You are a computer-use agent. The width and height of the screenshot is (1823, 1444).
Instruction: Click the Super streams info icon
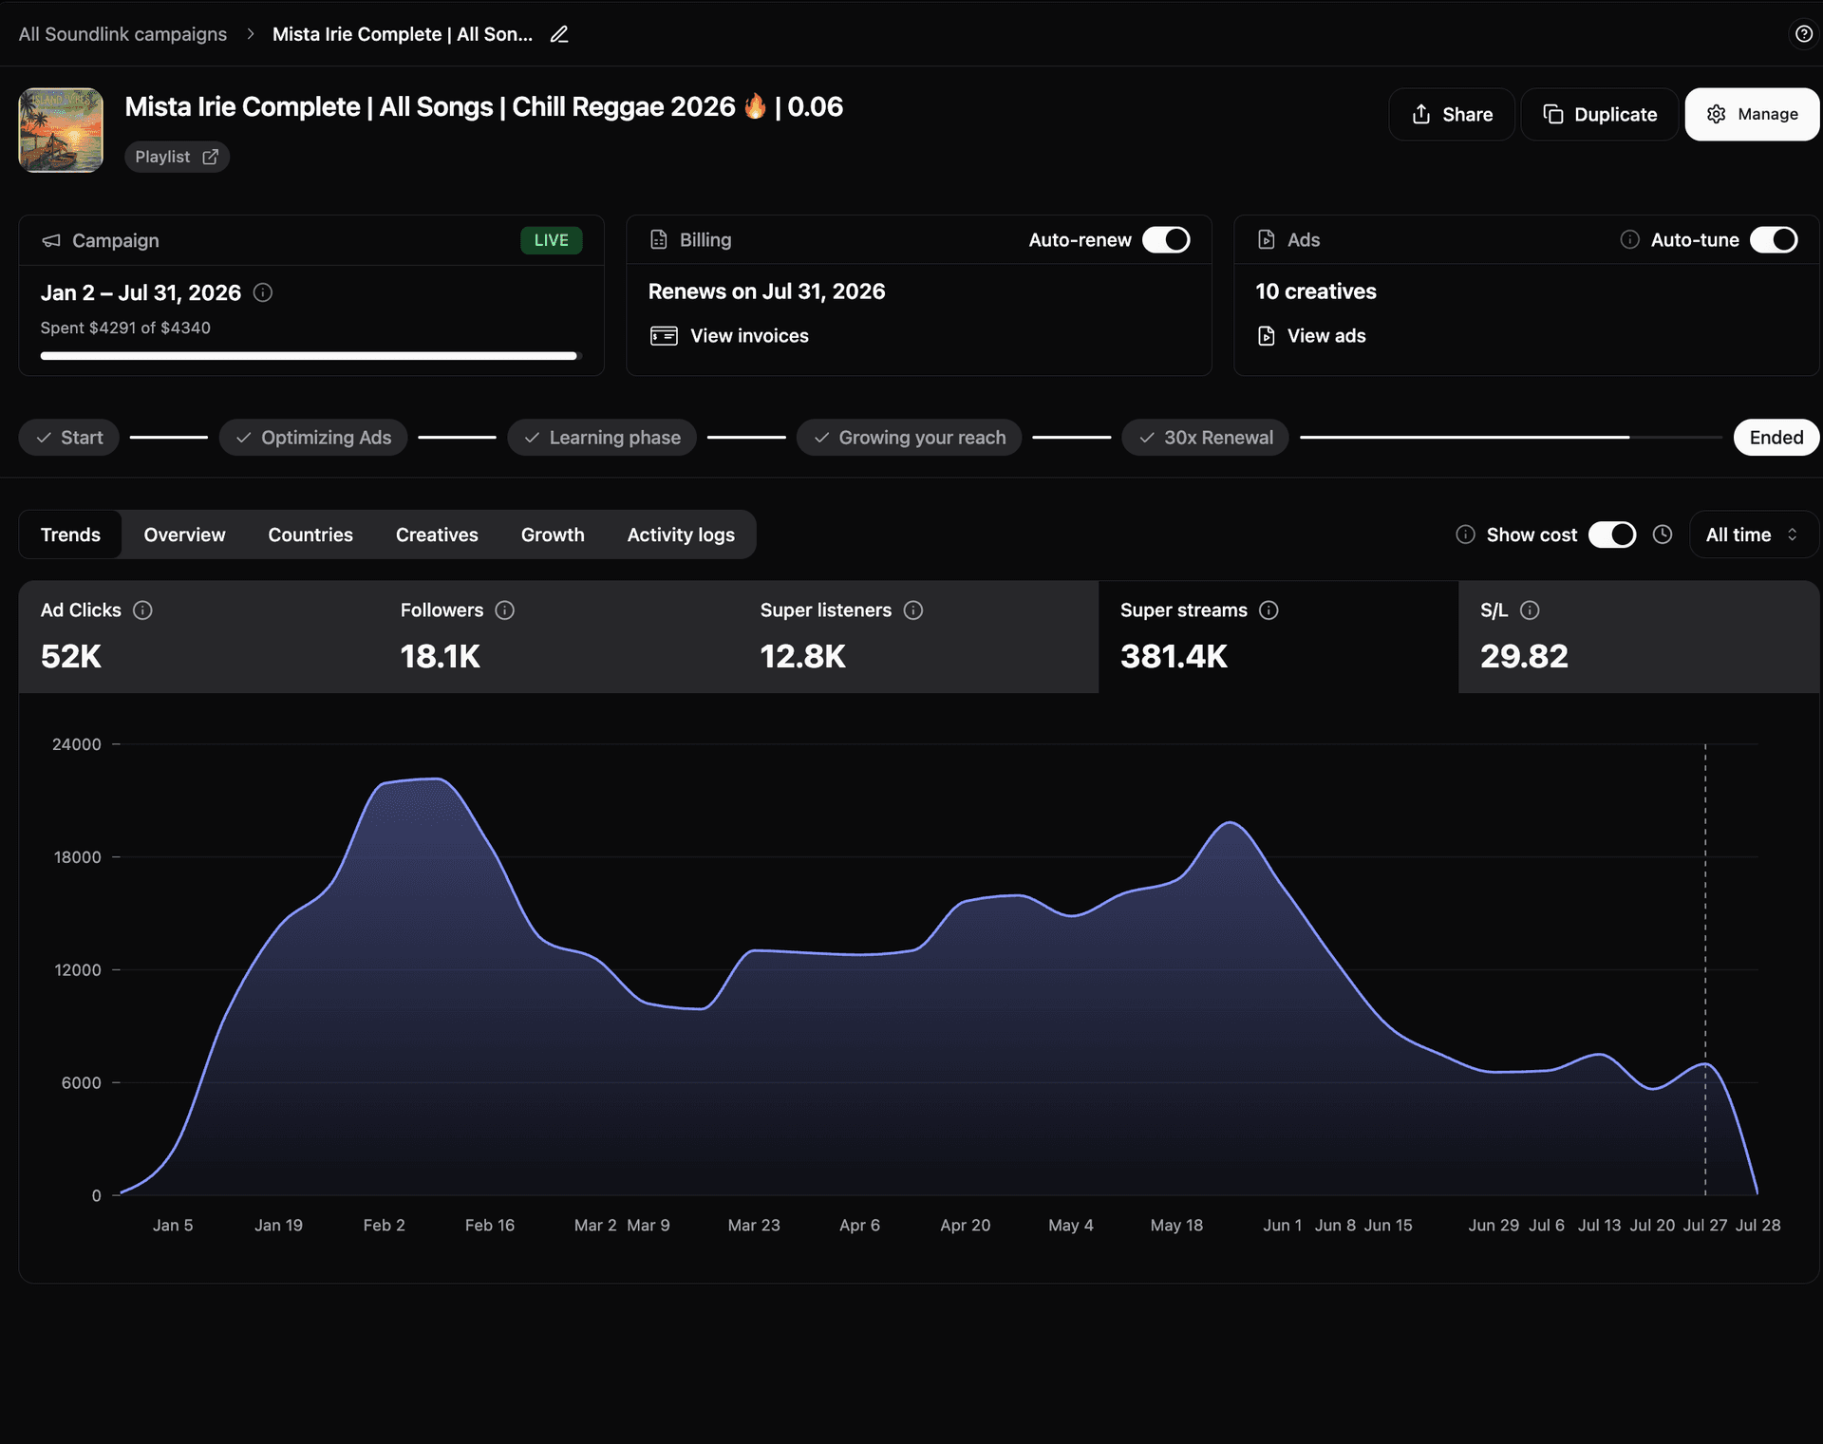(x=1269, y=610)
